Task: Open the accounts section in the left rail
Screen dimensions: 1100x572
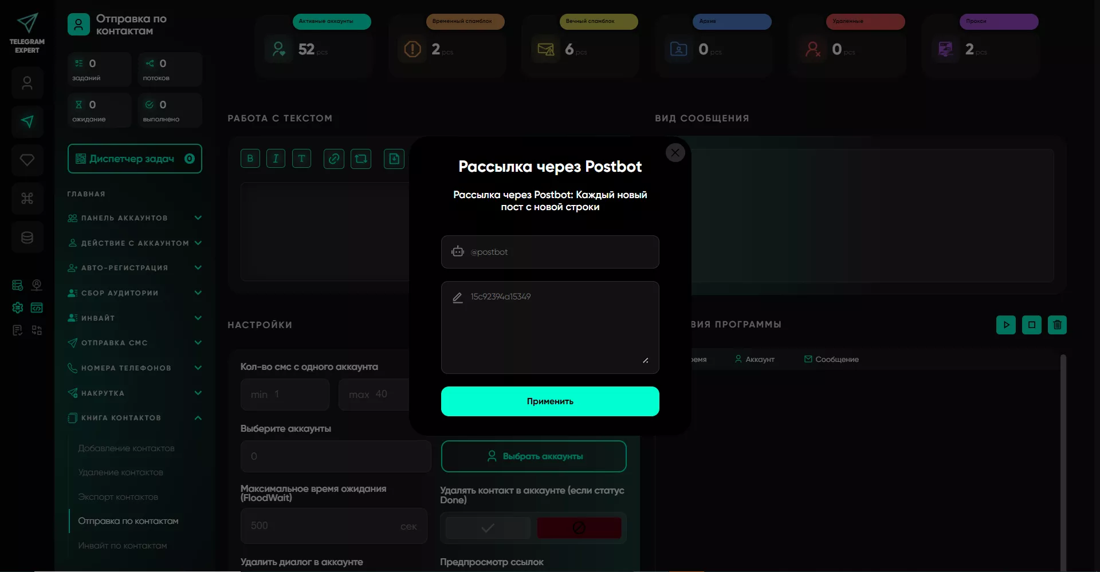Action: 27,84
